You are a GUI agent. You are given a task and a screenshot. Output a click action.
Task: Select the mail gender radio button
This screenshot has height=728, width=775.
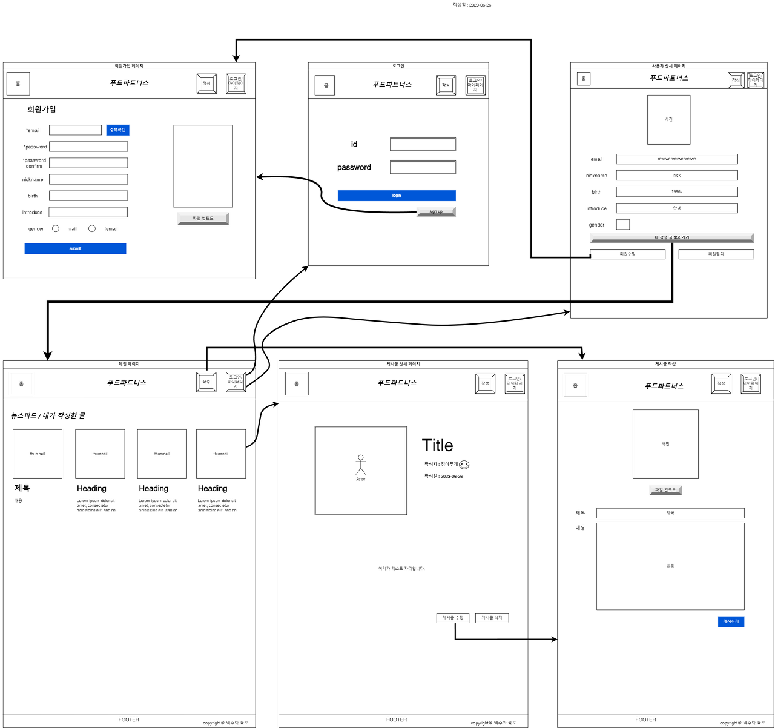[56, 228]
